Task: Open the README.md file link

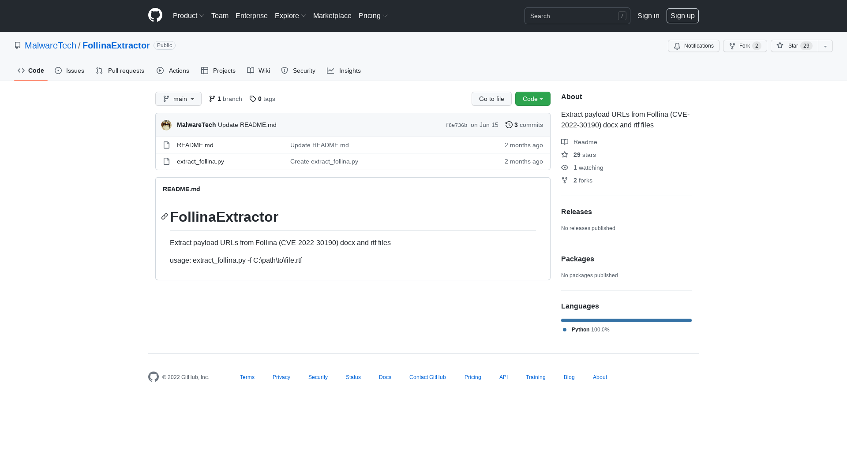Action: click(195, 145)
